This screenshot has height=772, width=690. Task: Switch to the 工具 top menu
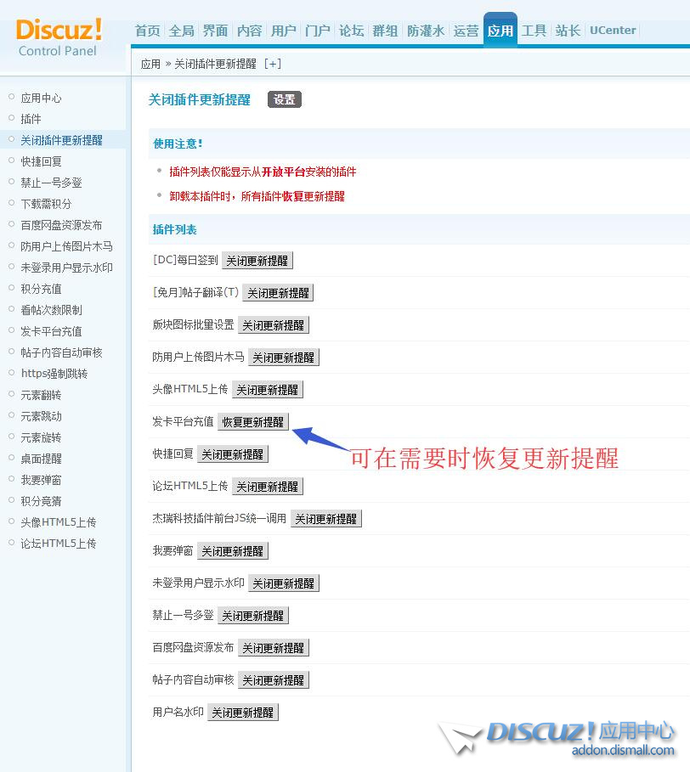tap(534, 31)
